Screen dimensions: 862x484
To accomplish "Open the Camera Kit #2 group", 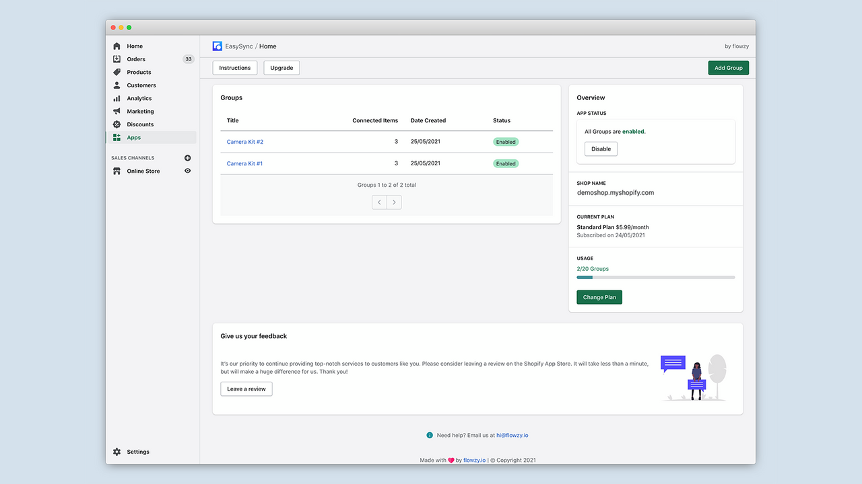I will (x=244, y=142).
